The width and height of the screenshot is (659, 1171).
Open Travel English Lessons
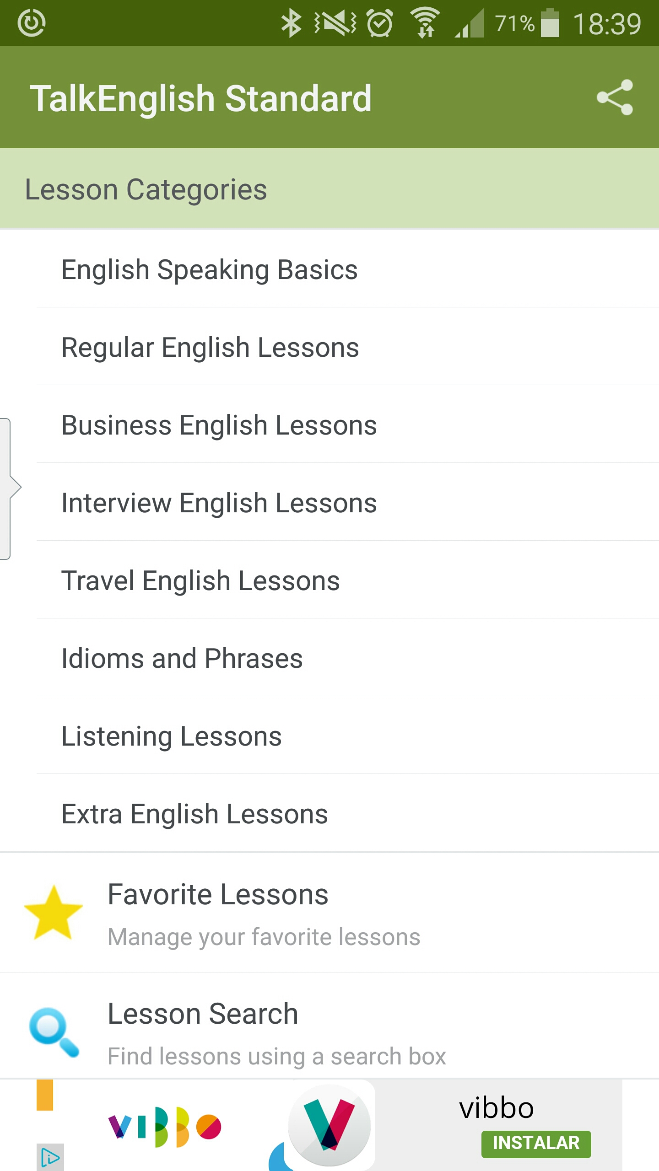pos(200,580)
